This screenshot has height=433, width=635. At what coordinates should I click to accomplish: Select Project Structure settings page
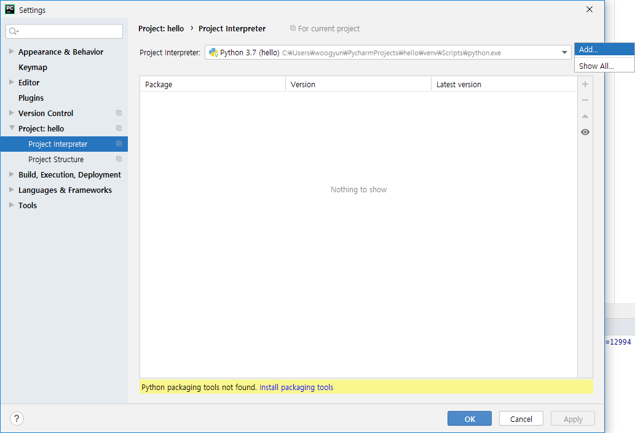coord(64,160)
